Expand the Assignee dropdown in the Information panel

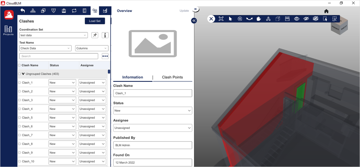tap(152, 128)
